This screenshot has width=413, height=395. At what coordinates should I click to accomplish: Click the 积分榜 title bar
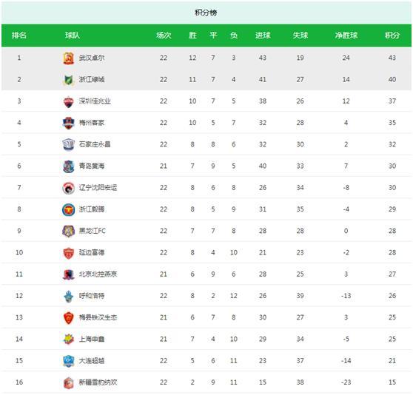[x=206, y=13]
